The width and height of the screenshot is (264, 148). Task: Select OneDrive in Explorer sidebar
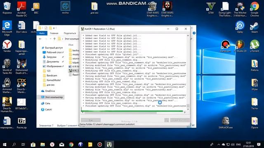pyautogui.click(x=48, y=91)
